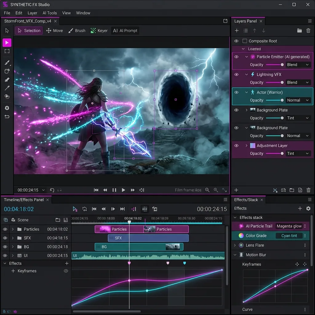The width and height of the screenshot is (315, 315).
Task: Add a new effect with plus icon
Action: pos(300,209)
